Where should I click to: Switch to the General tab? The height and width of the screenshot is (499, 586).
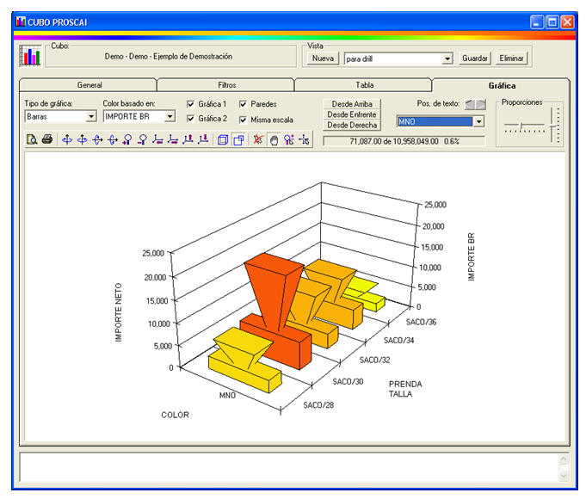89,85
